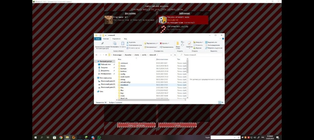
Task: Open WhatsApp from the taskbar
Action: pyautogui.click(x=99, y=137)
